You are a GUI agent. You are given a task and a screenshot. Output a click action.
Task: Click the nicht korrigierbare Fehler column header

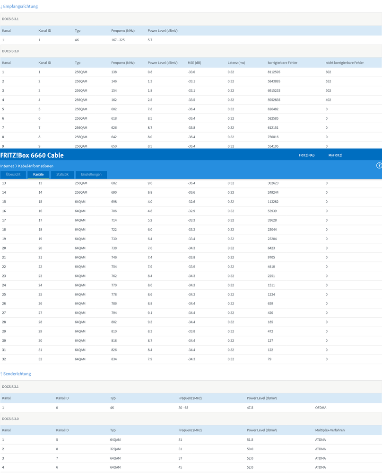pos(344,63)
